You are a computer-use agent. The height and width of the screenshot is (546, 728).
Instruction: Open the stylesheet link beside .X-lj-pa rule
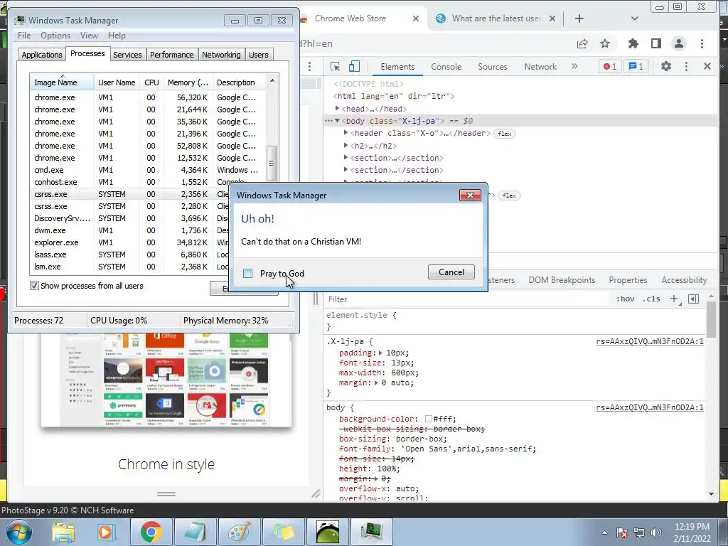click(x=650, y=341)
